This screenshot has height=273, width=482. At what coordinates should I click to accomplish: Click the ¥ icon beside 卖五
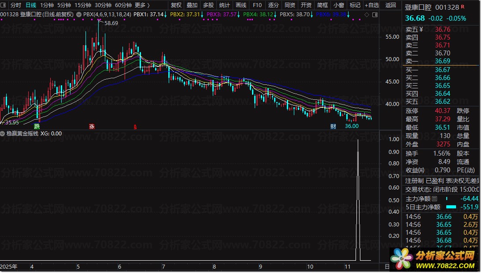pyautogui.click(x=421, y=29)
